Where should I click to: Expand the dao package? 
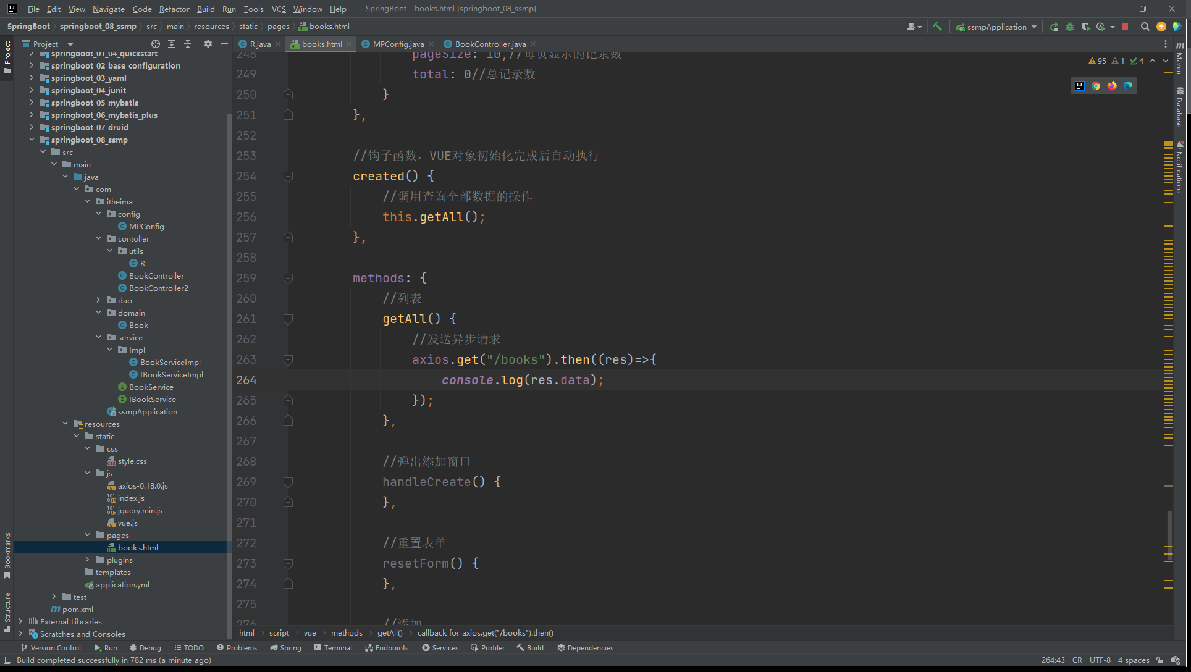click(x=98, y=300)
